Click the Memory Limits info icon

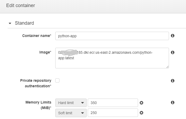click(x=173, y=102)
